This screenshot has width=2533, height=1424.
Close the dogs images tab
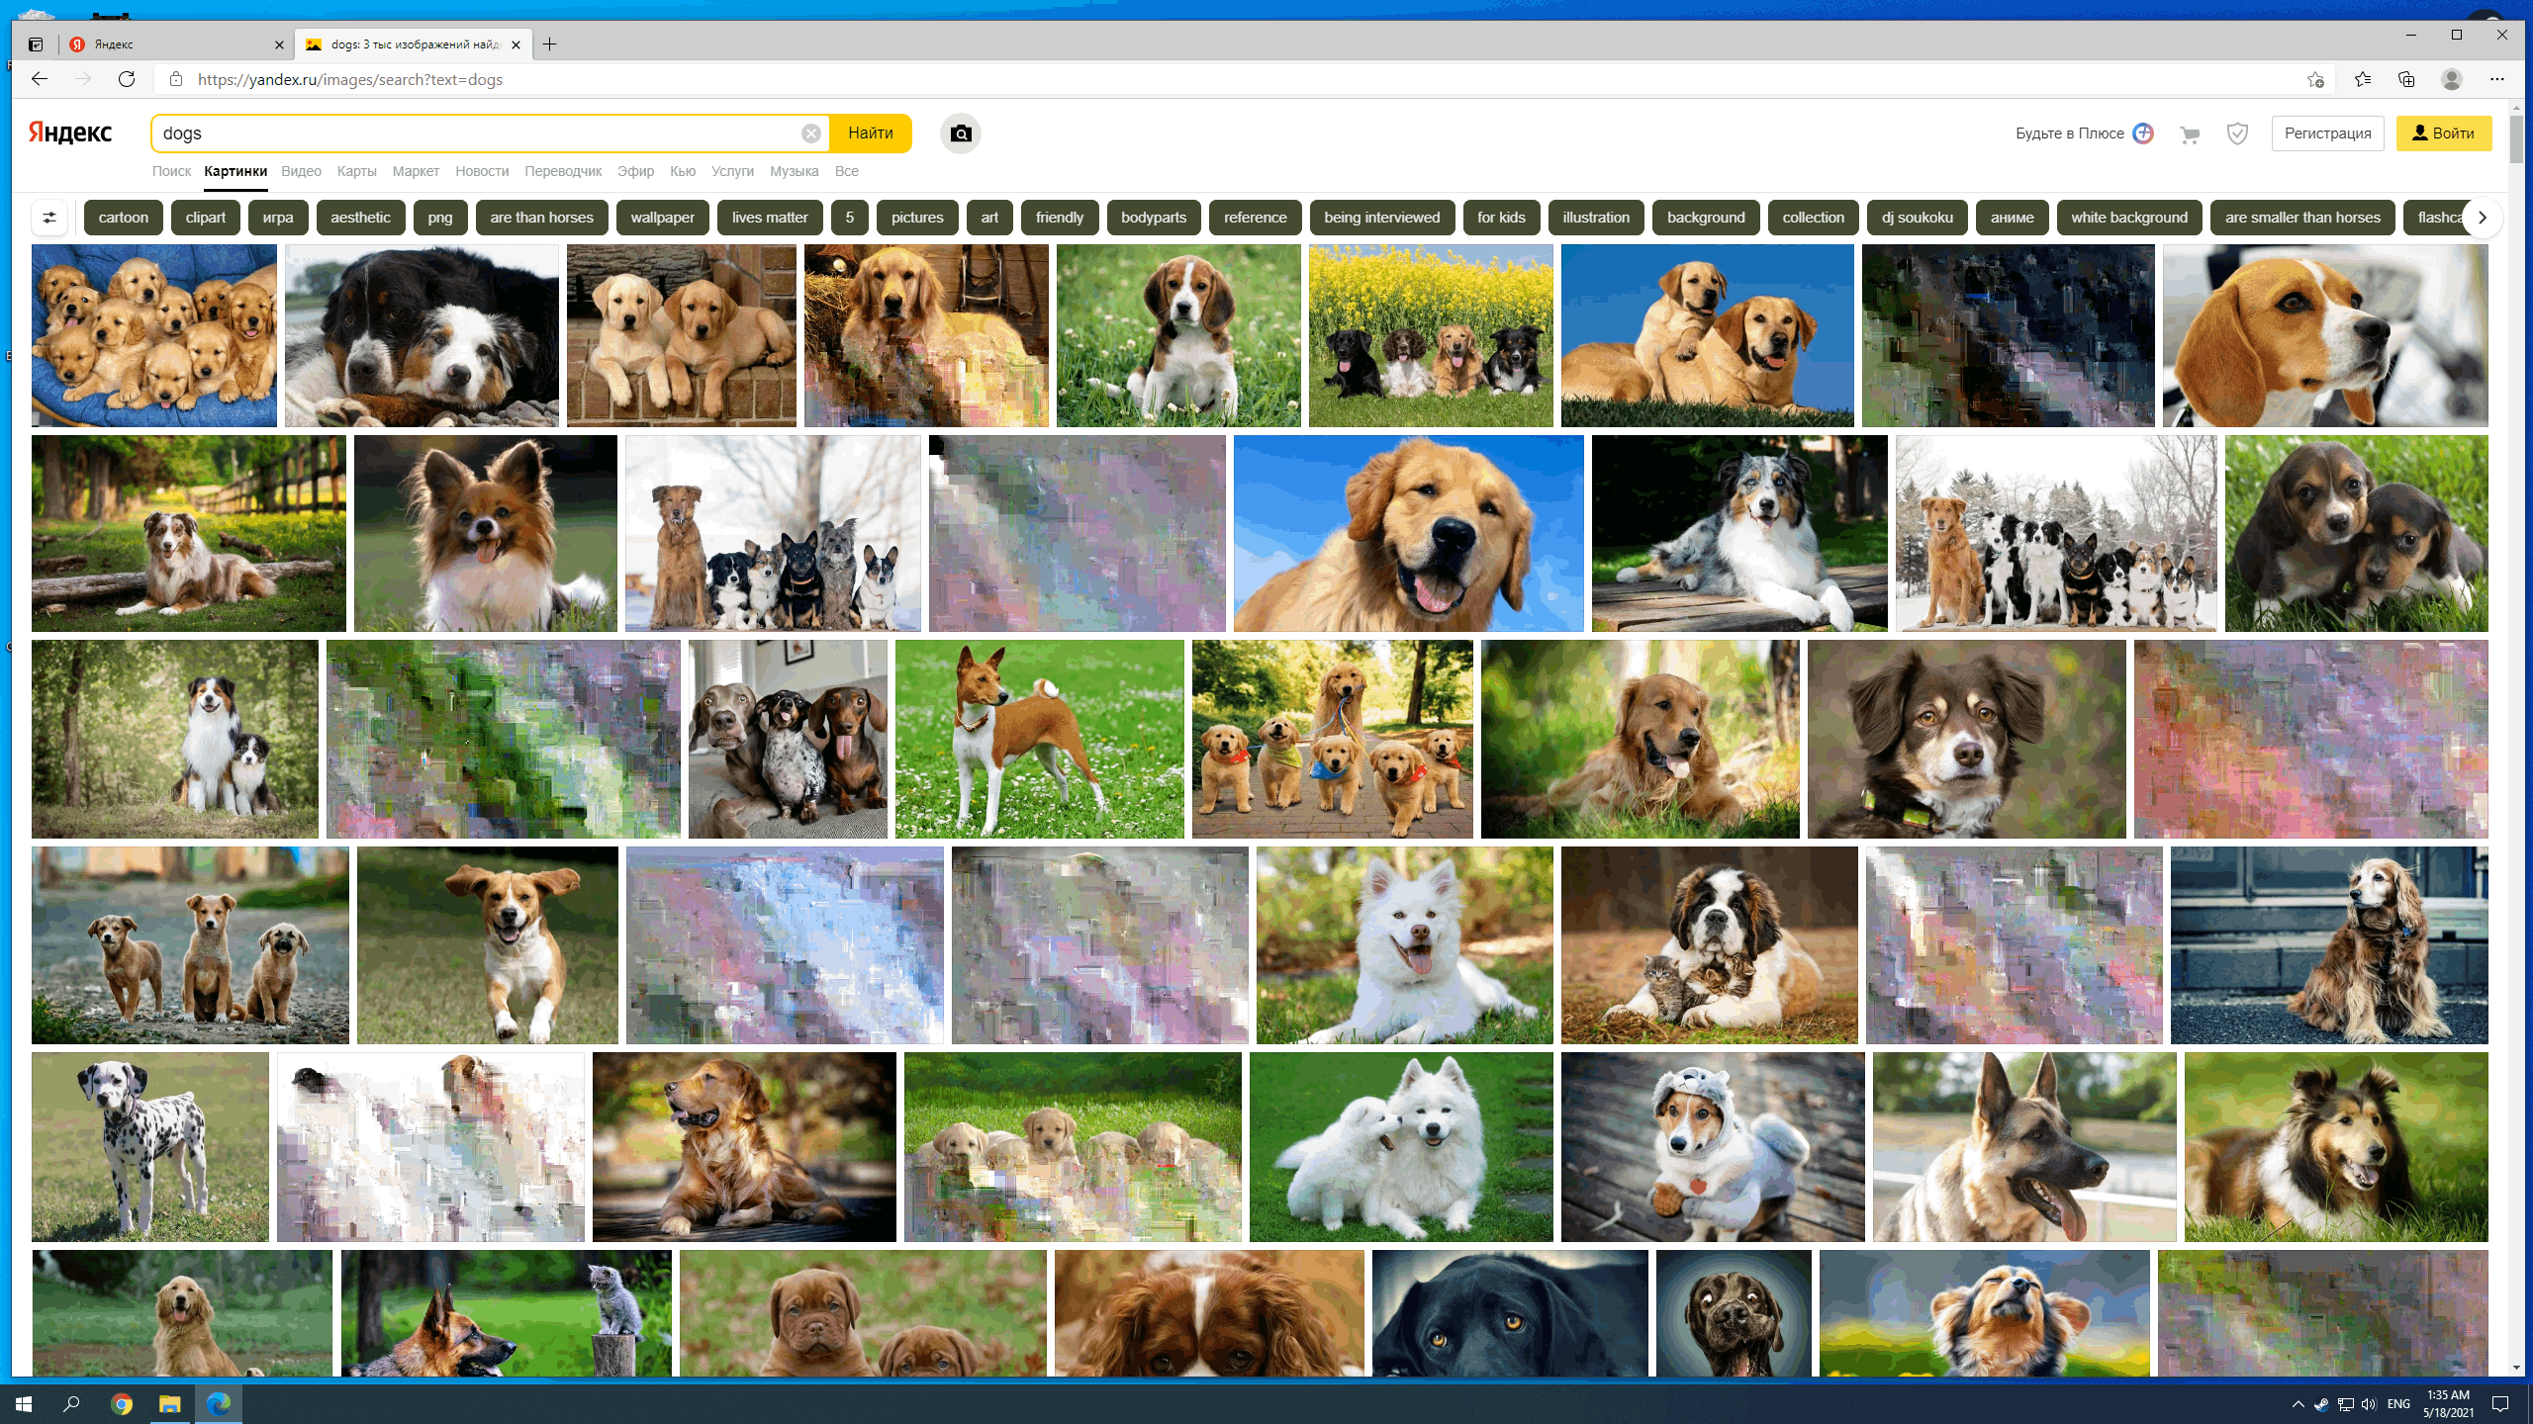(x=516, y=44)
